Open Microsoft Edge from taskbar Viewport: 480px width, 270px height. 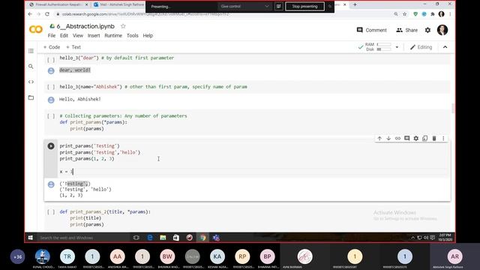pos(150,238)
